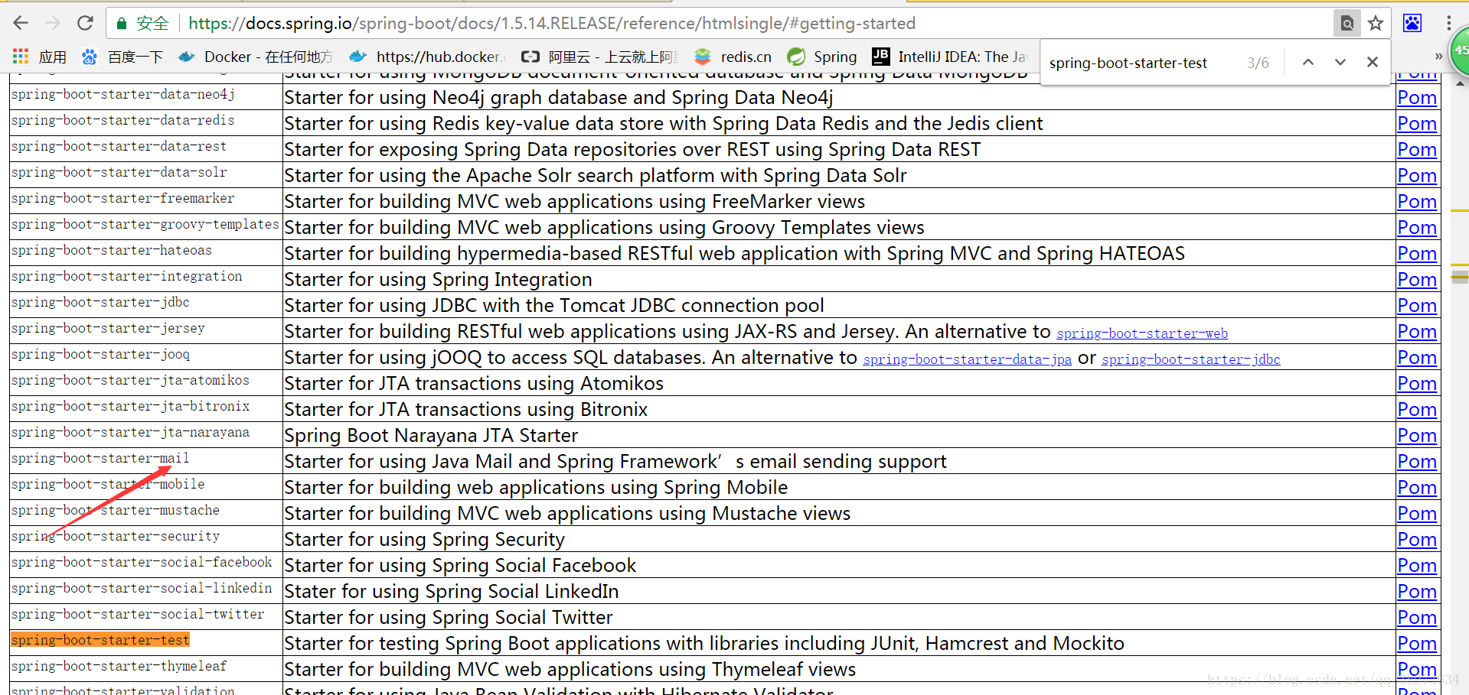
Task: Bookmark this page with the star icon
Action: tap(1376, 23)
